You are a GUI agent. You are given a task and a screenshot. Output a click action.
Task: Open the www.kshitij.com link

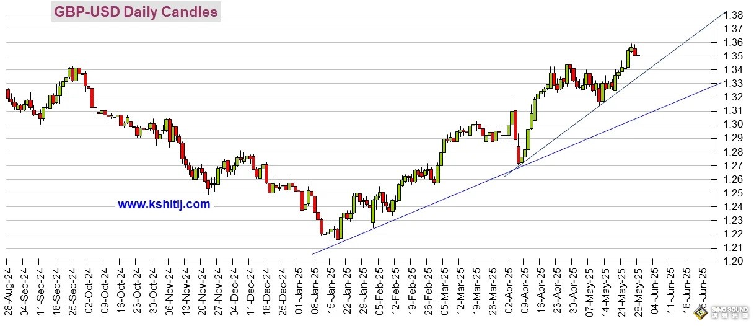pyautogui.click(x=164, y=204)
